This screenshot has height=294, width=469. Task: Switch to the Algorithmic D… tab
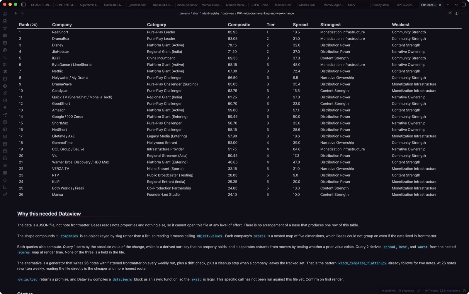[90, 5]
